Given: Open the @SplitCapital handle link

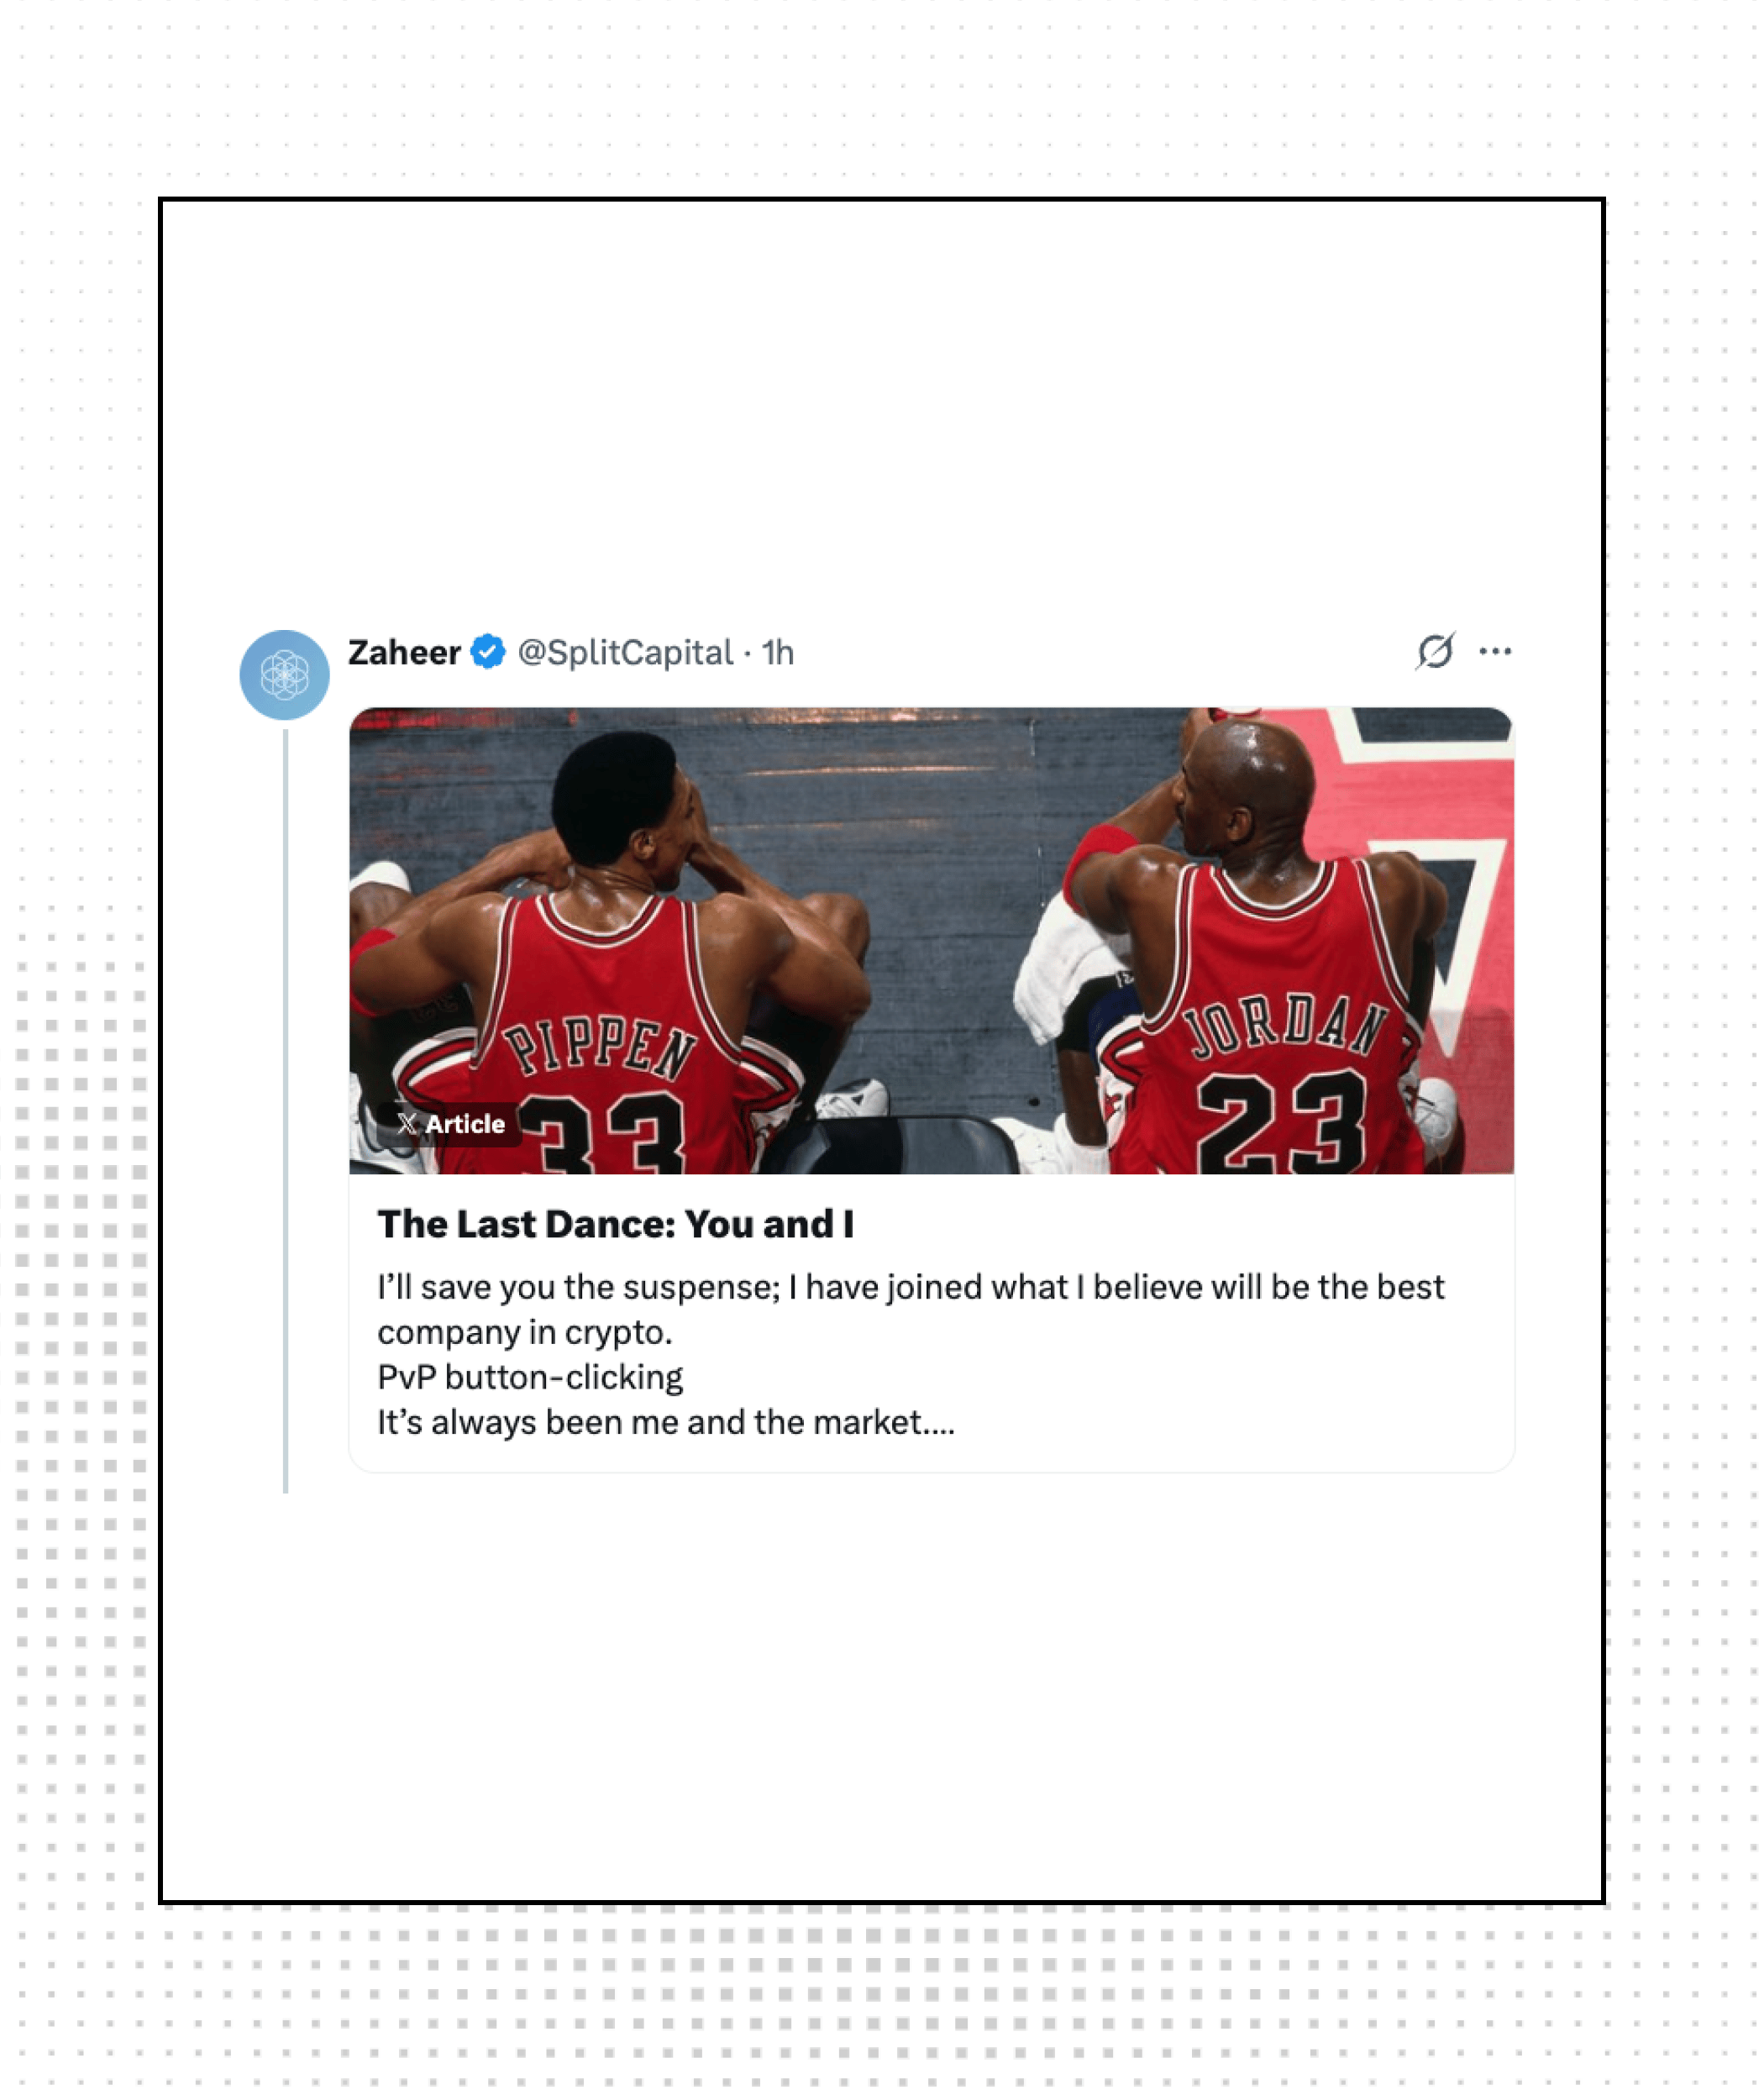Looking at the screenshot, I should point(625,653).
